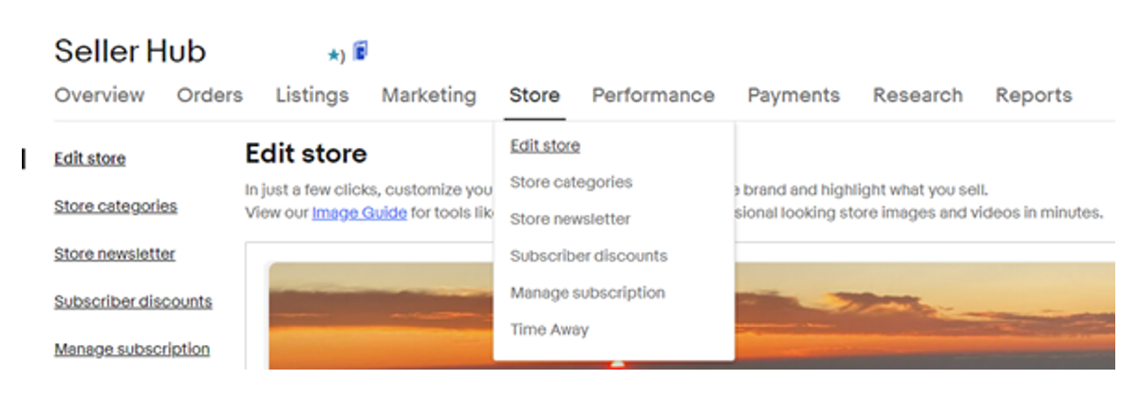Click the sunset store banner image
Viewport: 1139px width, 398px height.
click(691, 316)
